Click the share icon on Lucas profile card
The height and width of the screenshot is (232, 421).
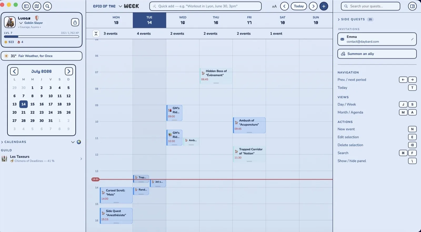(x=75, y=22)
